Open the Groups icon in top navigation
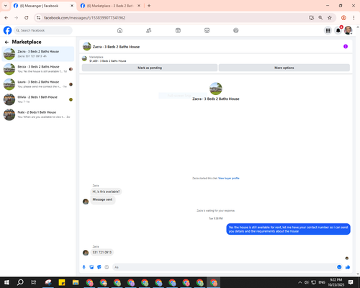 click(236, 30)
